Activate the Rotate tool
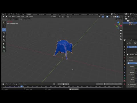The image size is (137, 103). pos(4,33)
